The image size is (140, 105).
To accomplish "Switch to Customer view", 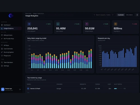I will coord(121,15).
